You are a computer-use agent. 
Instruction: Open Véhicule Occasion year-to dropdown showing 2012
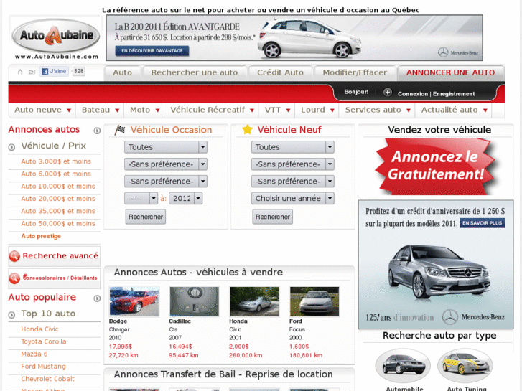(x=185, y=198)
